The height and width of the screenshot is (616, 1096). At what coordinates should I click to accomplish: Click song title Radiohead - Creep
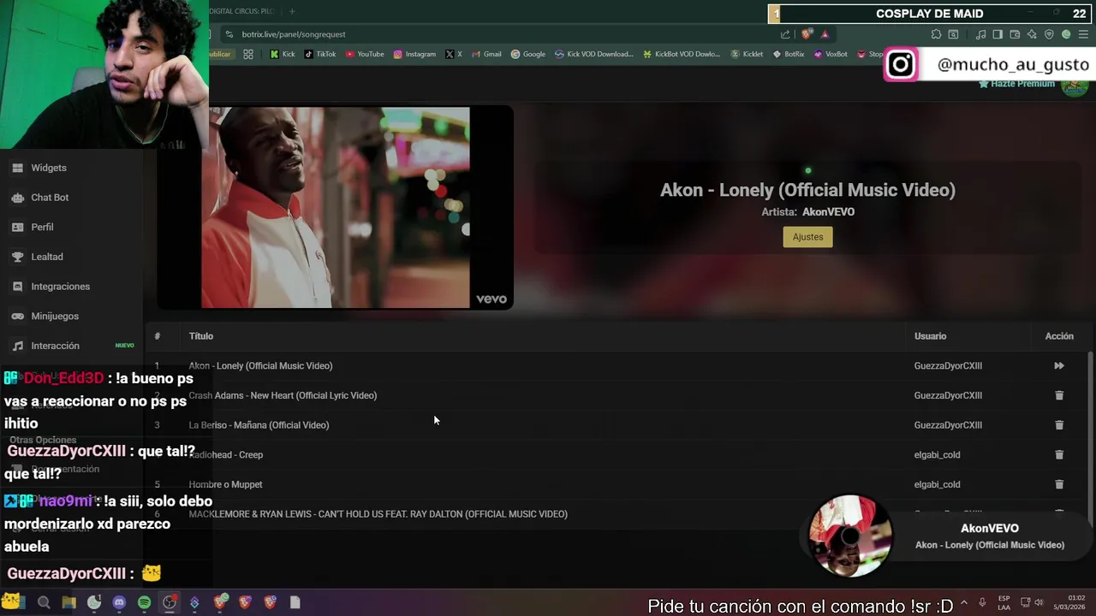226,455
